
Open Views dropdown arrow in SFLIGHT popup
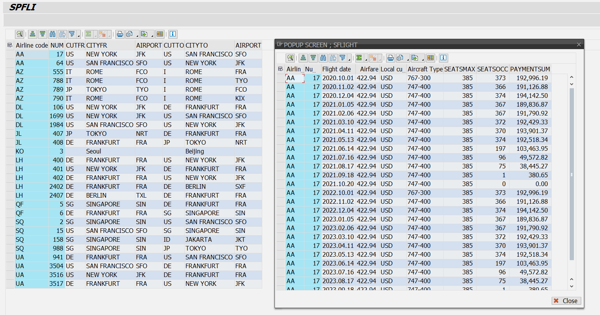coord(408,59)
